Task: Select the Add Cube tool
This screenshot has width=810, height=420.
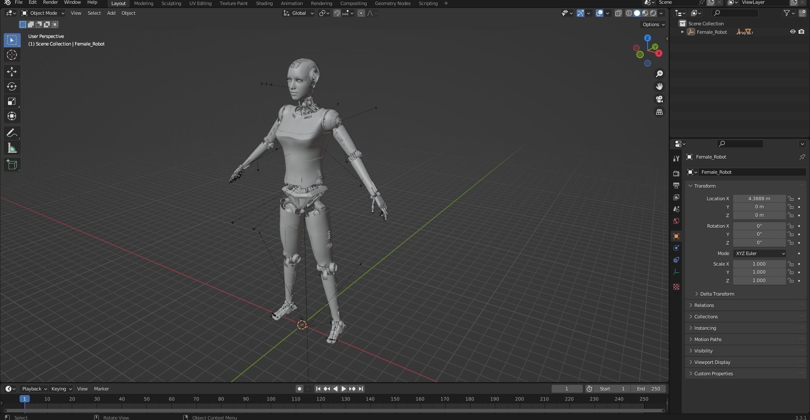Action: pos(12,165)
